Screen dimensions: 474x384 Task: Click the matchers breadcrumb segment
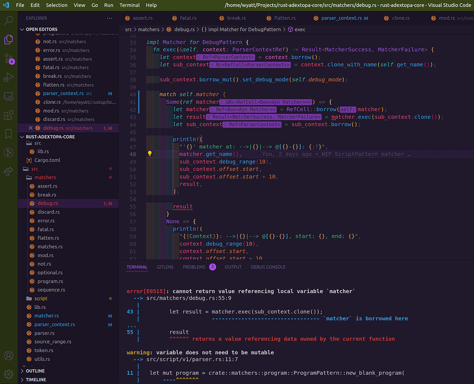[149, 29]
